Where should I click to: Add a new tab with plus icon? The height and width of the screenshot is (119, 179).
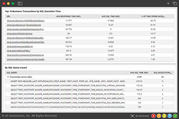coord(168,4)
